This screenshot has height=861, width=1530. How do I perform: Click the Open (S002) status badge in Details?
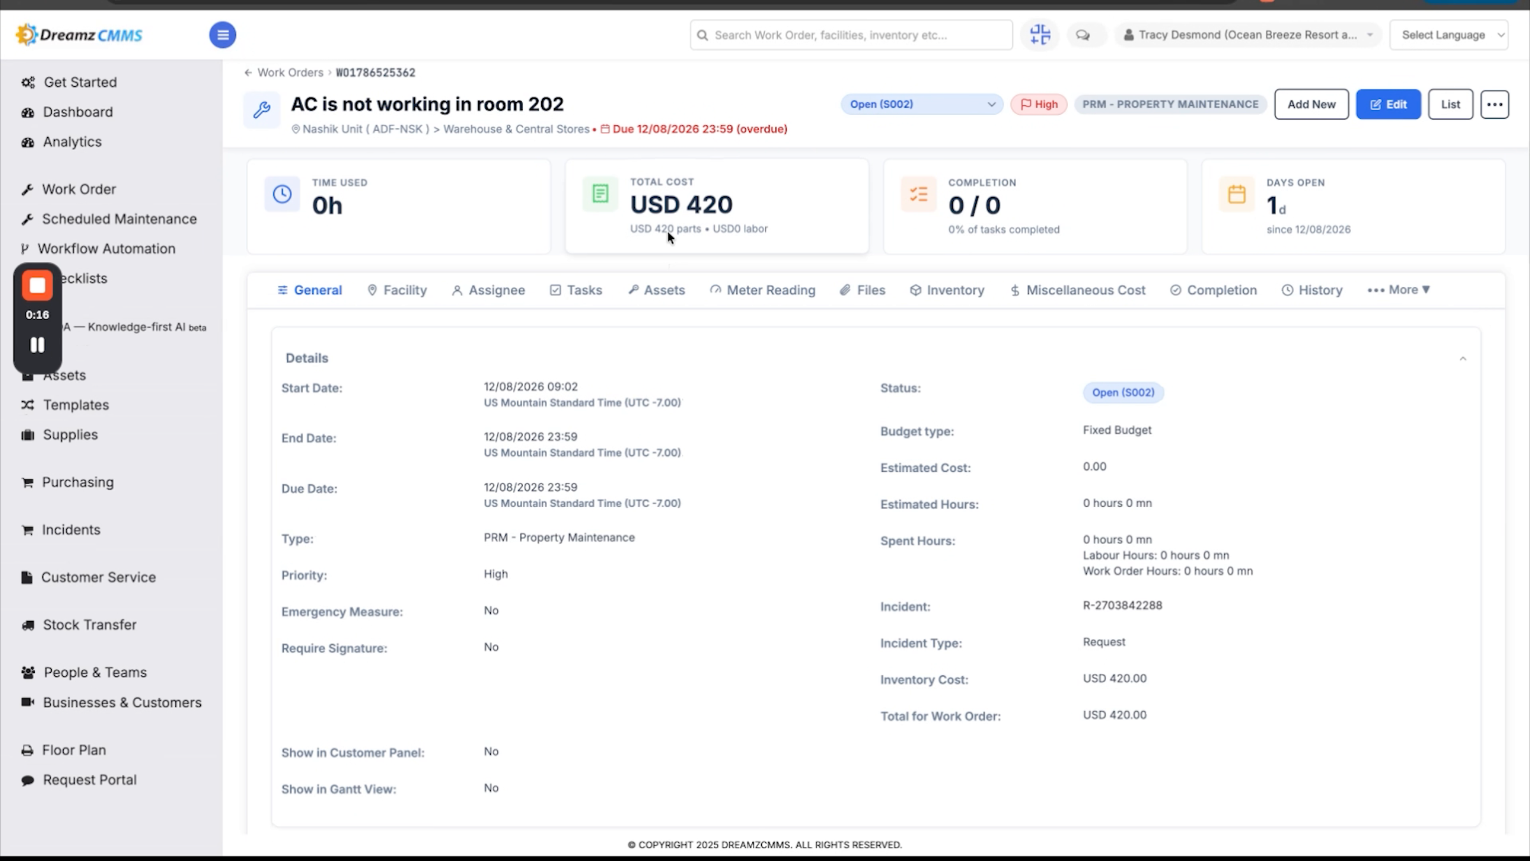coord(1123,392)
